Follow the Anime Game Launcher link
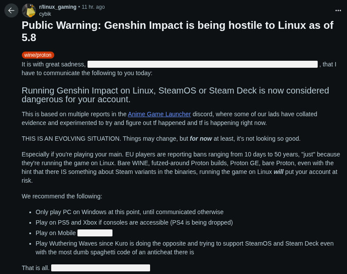The width and height of the screenshot is (347, 274). click(x=159, y=114)
